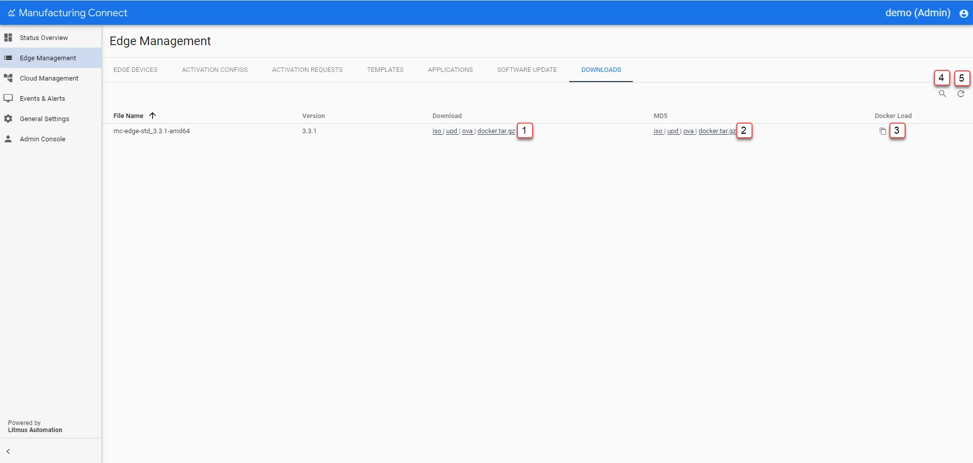Open the Applications tab
Image resolution: width=973 pixels, height=463 pixels.
450,70
